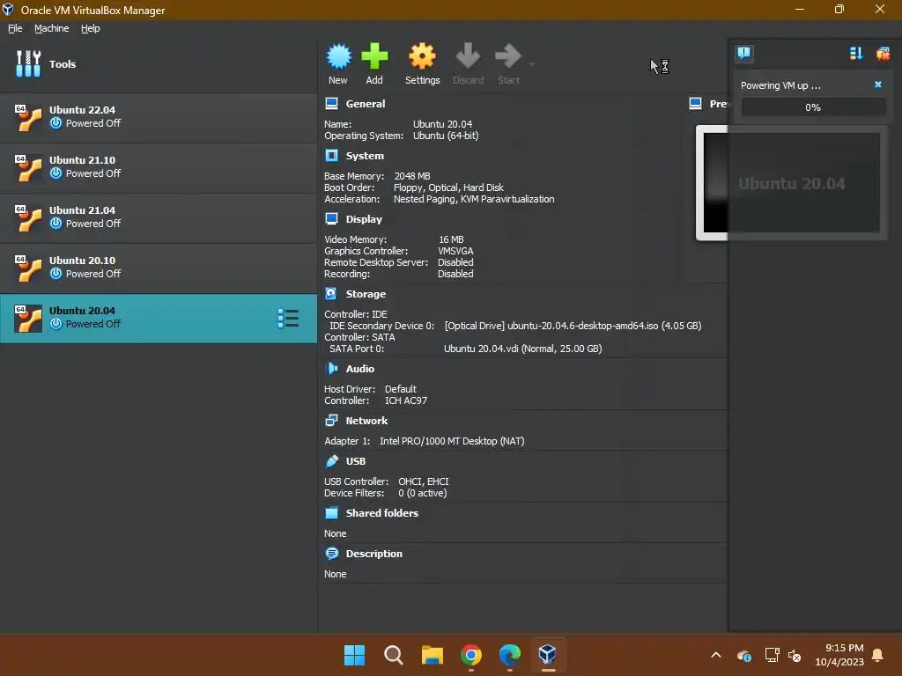The height and width of the screenshot is (676, 902).
Task: Open Windows taskbar Search
Action: point(394,655)
